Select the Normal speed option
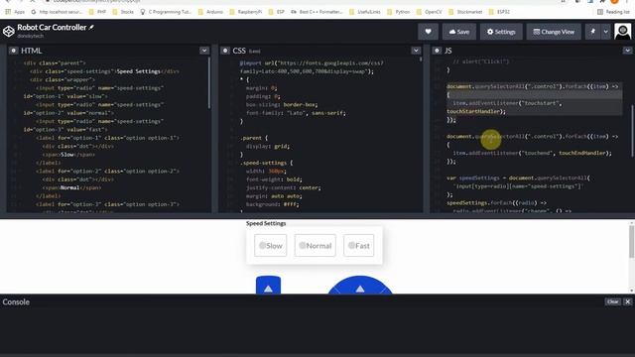Image resolution: width=635 pixels, height=357 pixels. coord(316,245)
